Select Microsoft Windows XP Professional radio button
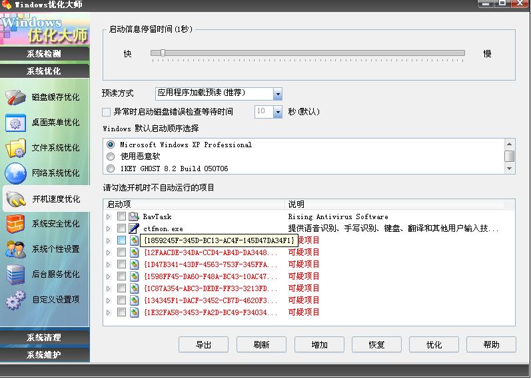 (x=111, y=145)
